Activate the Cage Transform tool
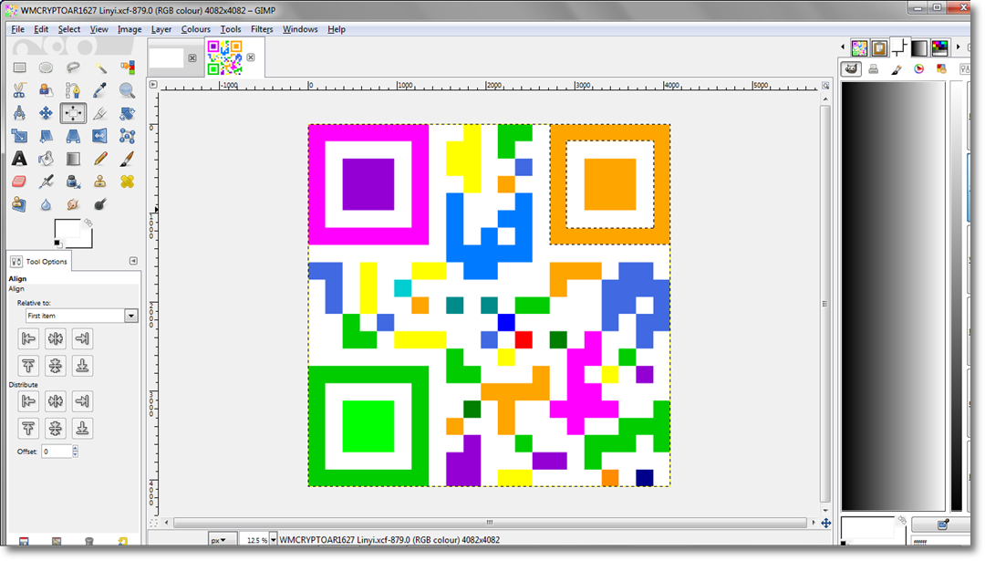Image resolution: width=985 pixels, height=561 pixels. click(x=127, y=136)
